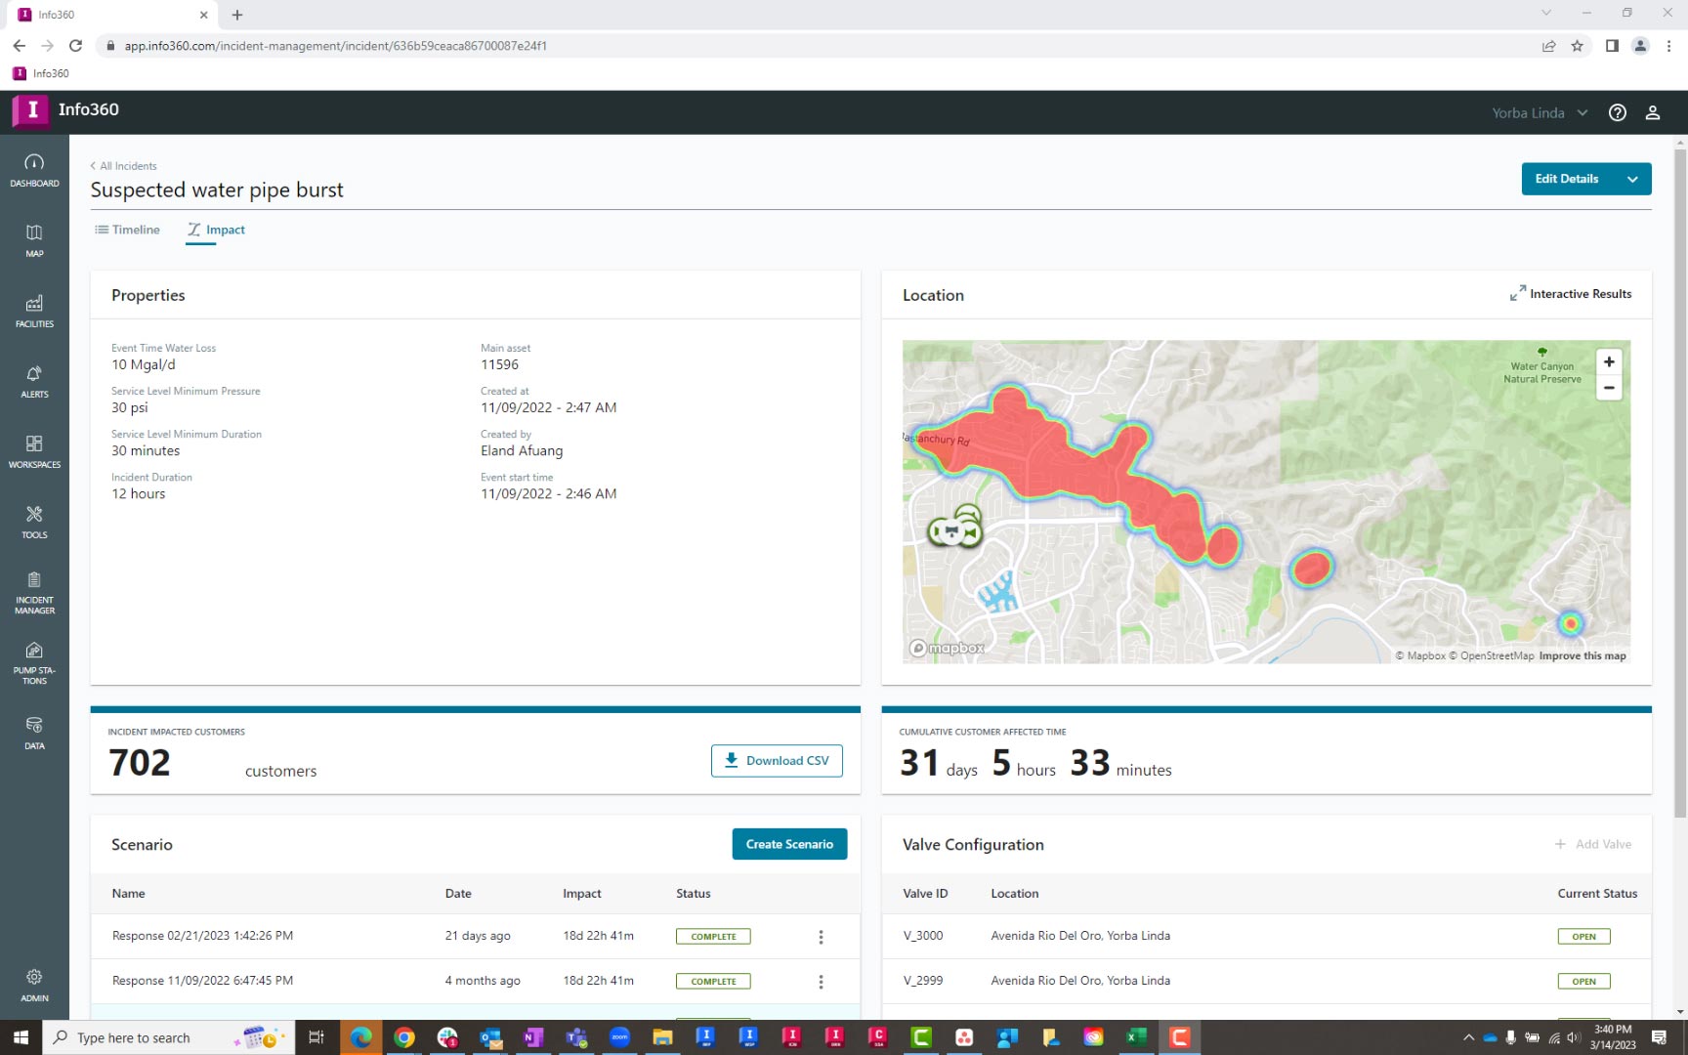Open the Data section icon
1688x1055 pixels.
pyautogui.click(x=34, y=733)
